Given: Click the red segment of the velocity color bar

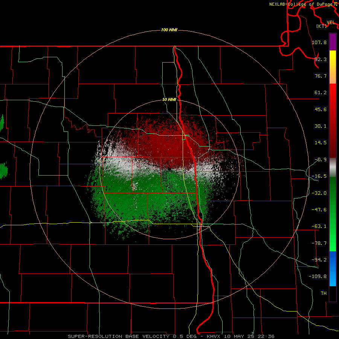Looking at the screenshot, I should click(x=333, y=121).
